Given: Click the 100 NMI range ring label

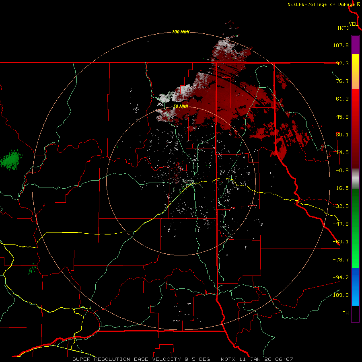Looking at the screenshot, I should pos(181,32).
